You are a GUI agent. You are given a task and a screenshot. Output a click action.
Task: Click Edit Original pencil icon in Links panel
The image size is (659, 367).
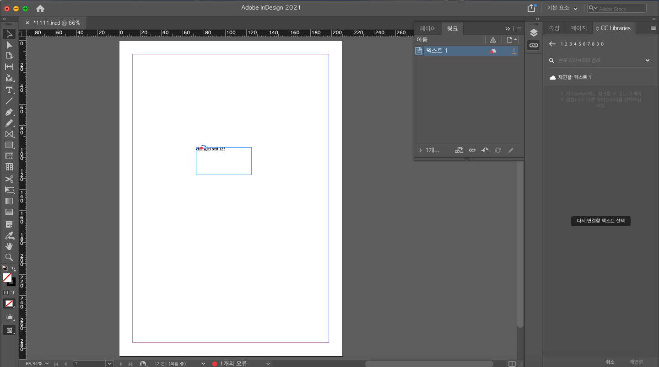click(511, 150)
